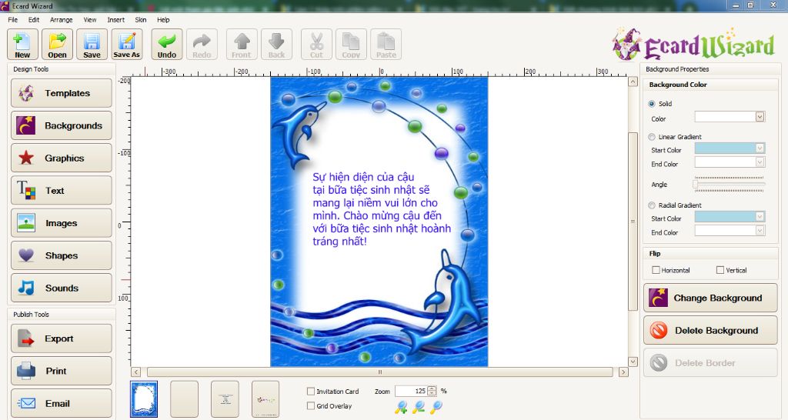Image resolution: width=788 pixels, height=420 pixels.
Task: Click the Email envelope tool
Action: [62, 403]
